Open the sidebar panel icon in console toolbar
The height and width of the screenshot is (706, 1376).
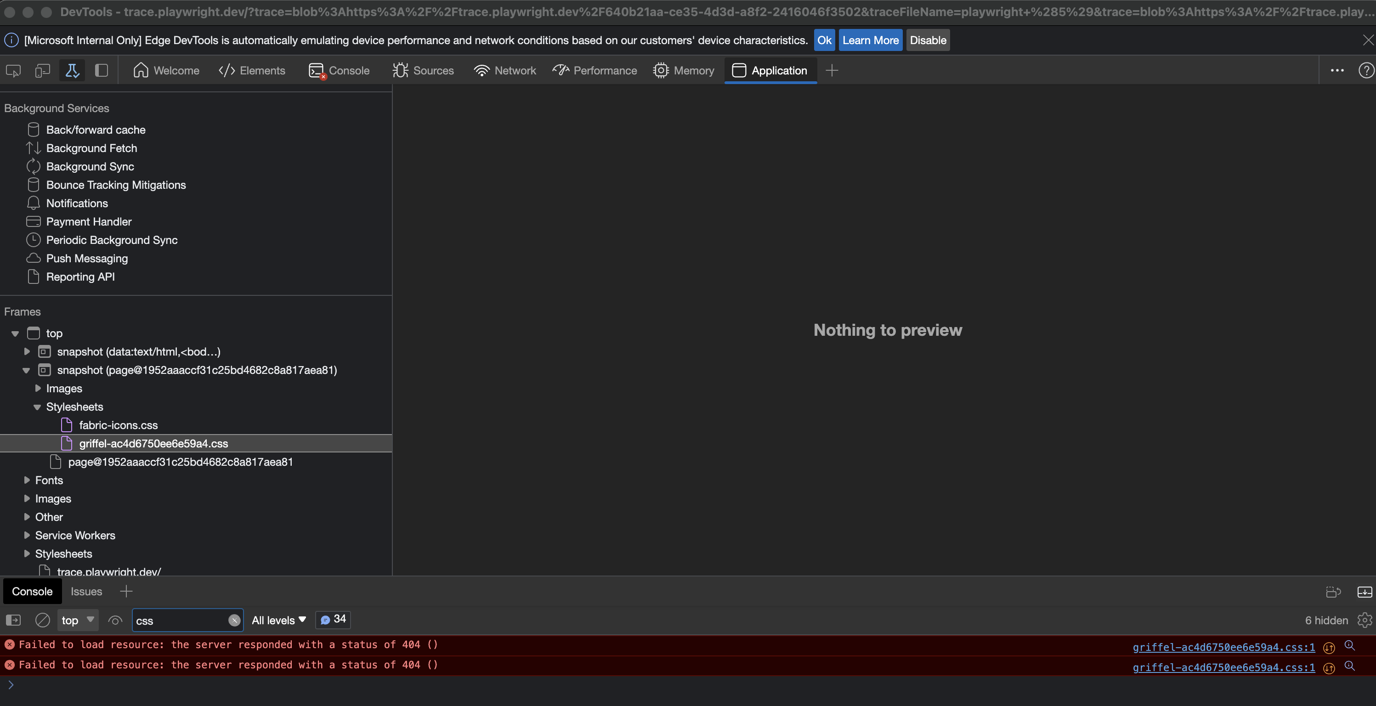(x=12, y=620)
